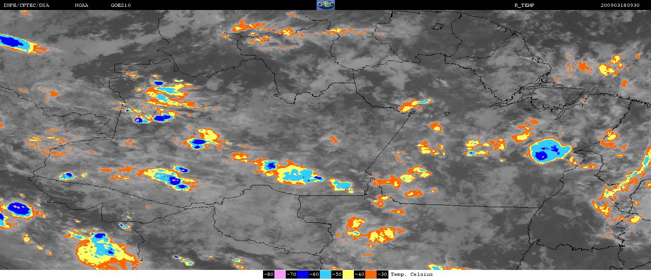This screenshot has width=651, height=279.
Task: Click the -60 legend value
Action: point(314,274)
